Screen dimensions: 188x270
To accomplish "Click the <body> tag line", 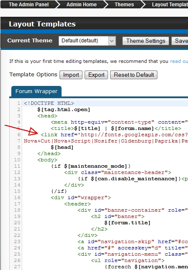I will [47, 160].
